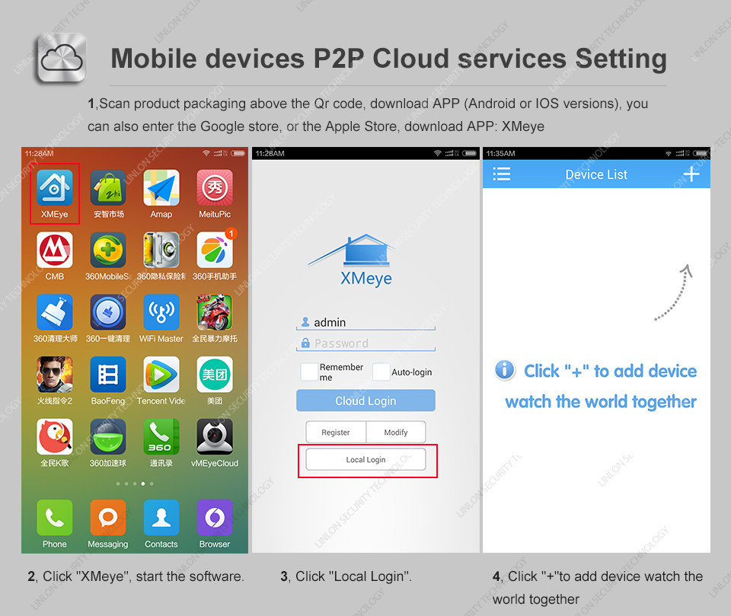Focus the Password input field
The height and width of the screenshot is (616, 731).
(365, 343)
